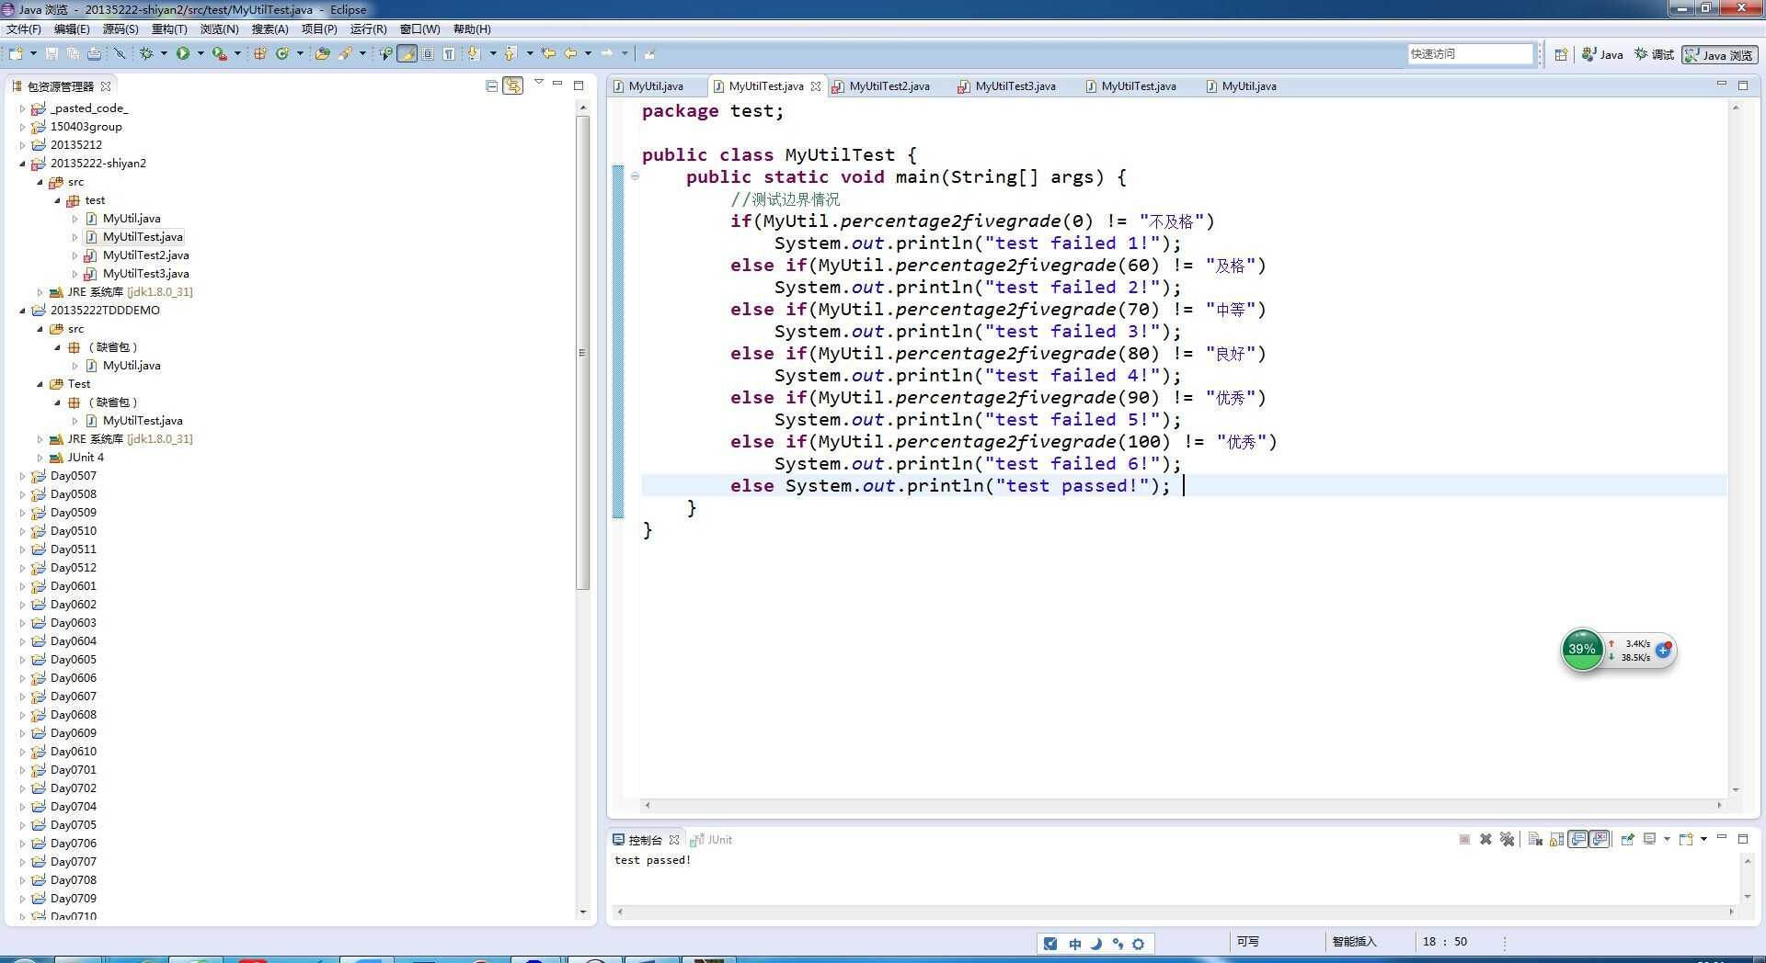Viewport: 1766px width, 963px height.
Task: Open the 重构(T) menu
Action: [169, 29]
